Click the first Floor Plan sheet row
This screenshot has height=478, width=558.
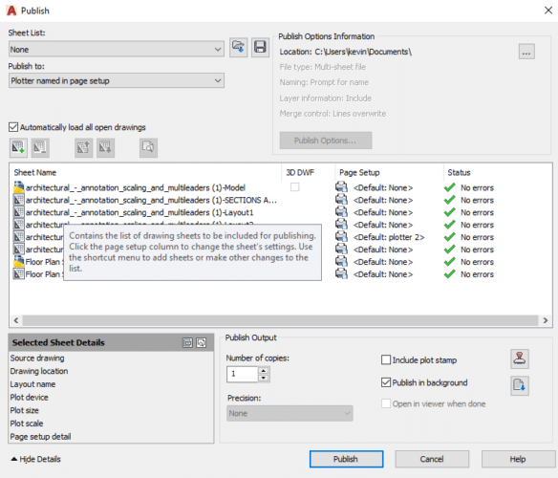pyautogui.click(x=38, y=262)
